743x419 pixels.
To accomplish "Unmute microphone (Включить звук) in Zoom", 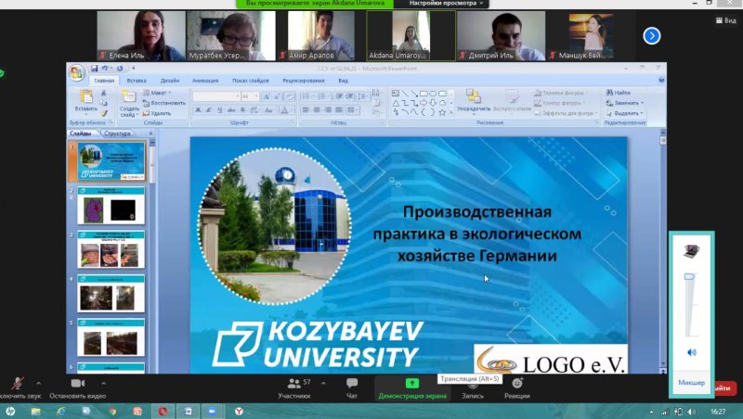I will pos(19,387).
